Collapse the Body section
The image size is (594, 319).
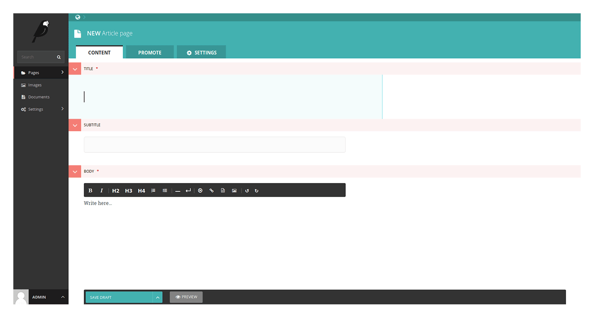tap(75, 171)
